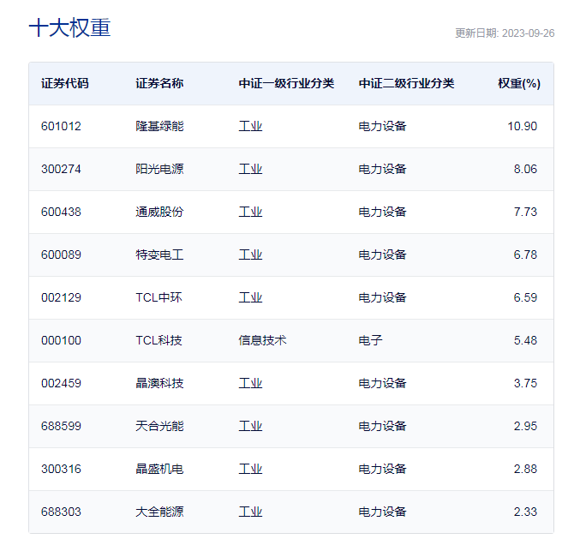Select security code 300274

(61, 169)
